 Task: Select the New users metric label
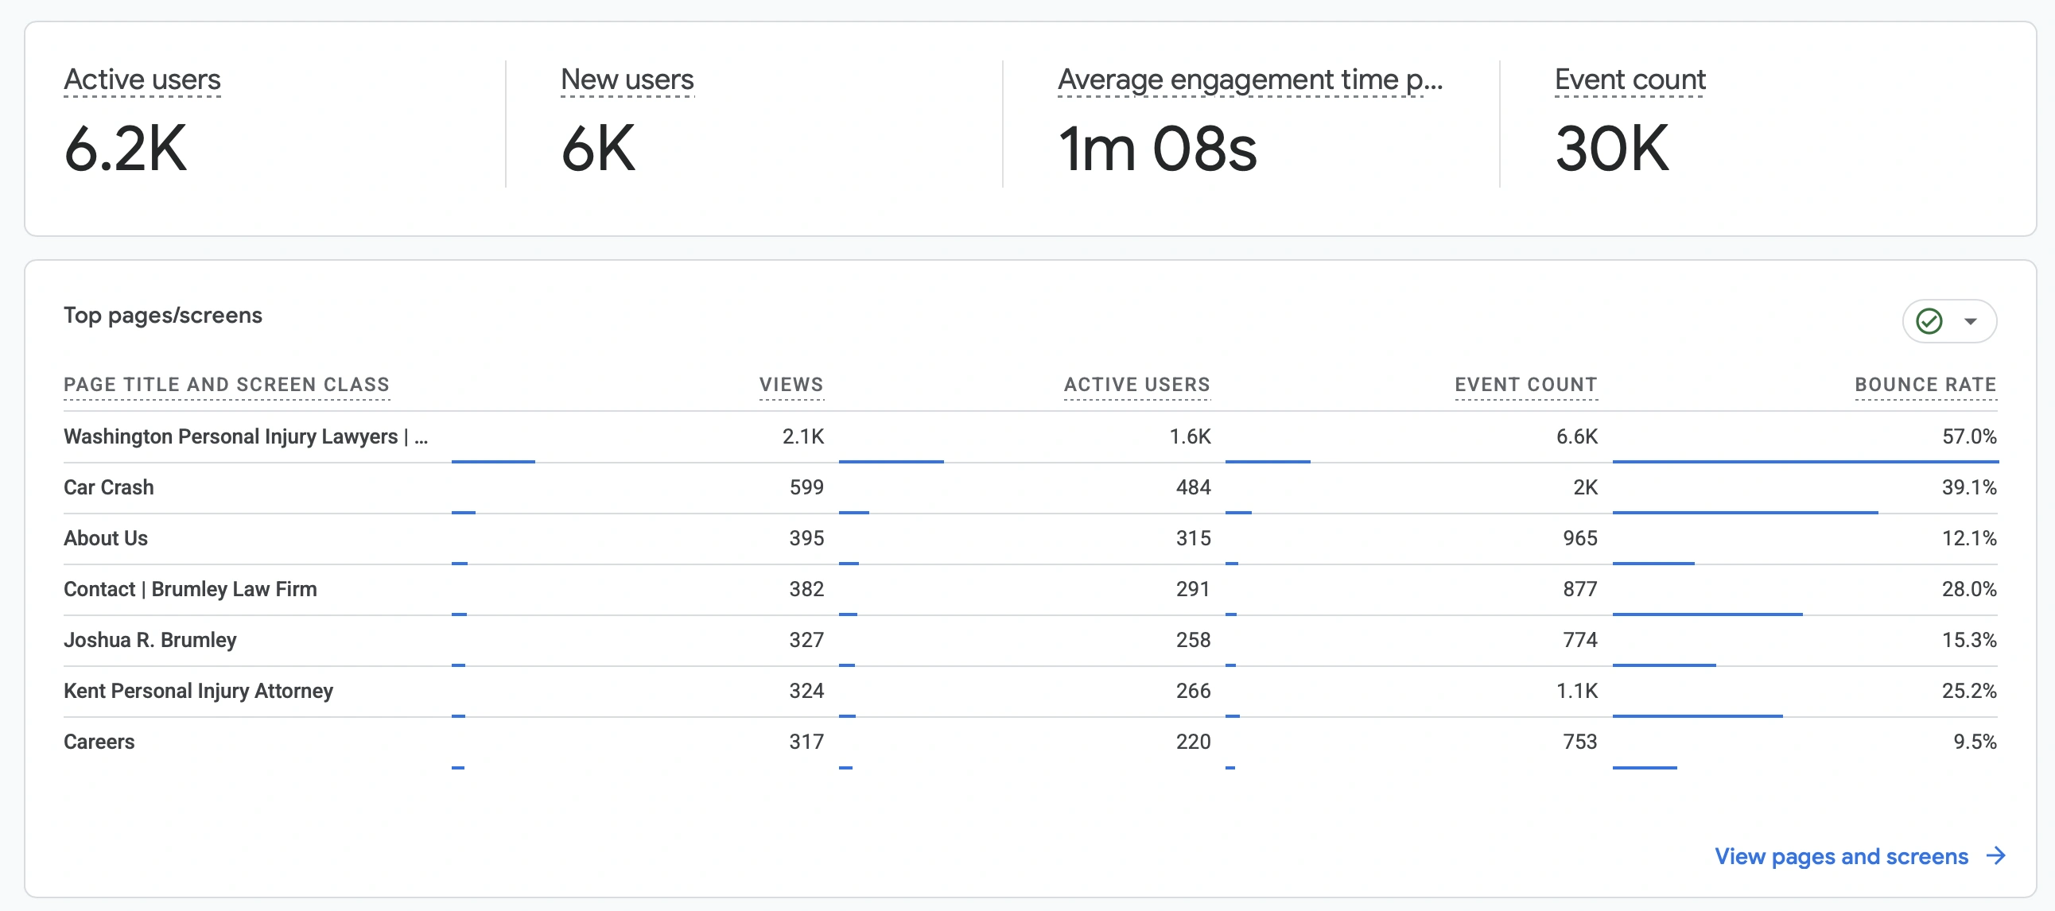pos(627,79)
